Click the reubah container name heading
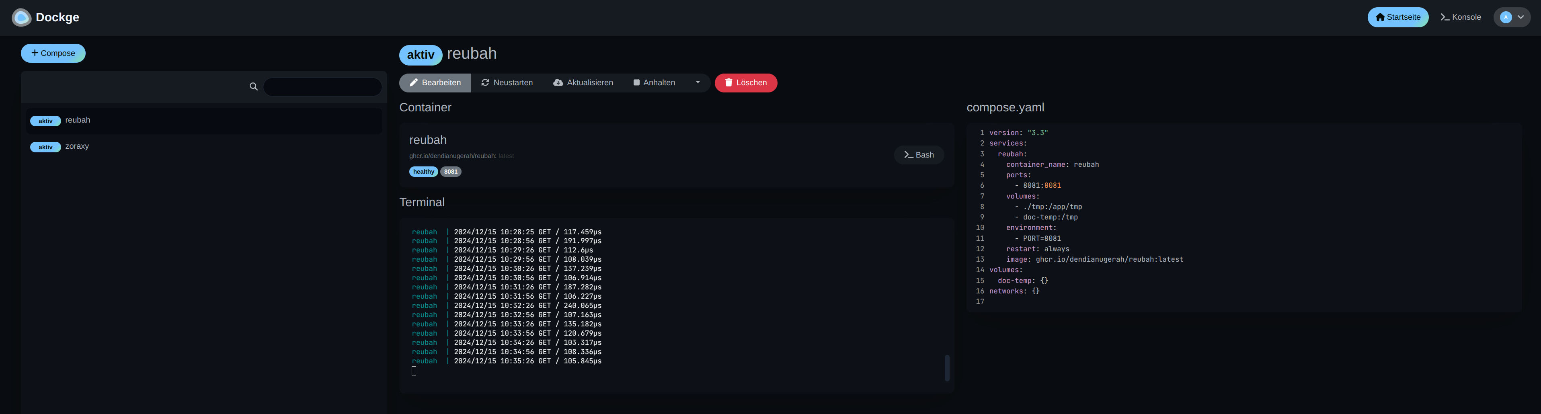The height and width of the screenshot is (414, 1541). (428, 140)
